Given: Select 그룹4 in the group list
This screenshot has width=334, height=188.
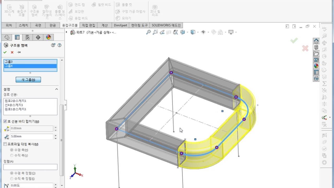Looking at the screenshot, I should (30, 66).
